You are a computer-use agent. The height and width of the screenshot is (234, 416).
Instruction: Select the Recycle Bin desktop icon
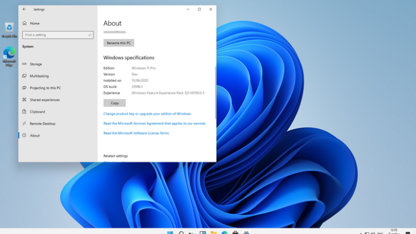click(x=9, y=30)
